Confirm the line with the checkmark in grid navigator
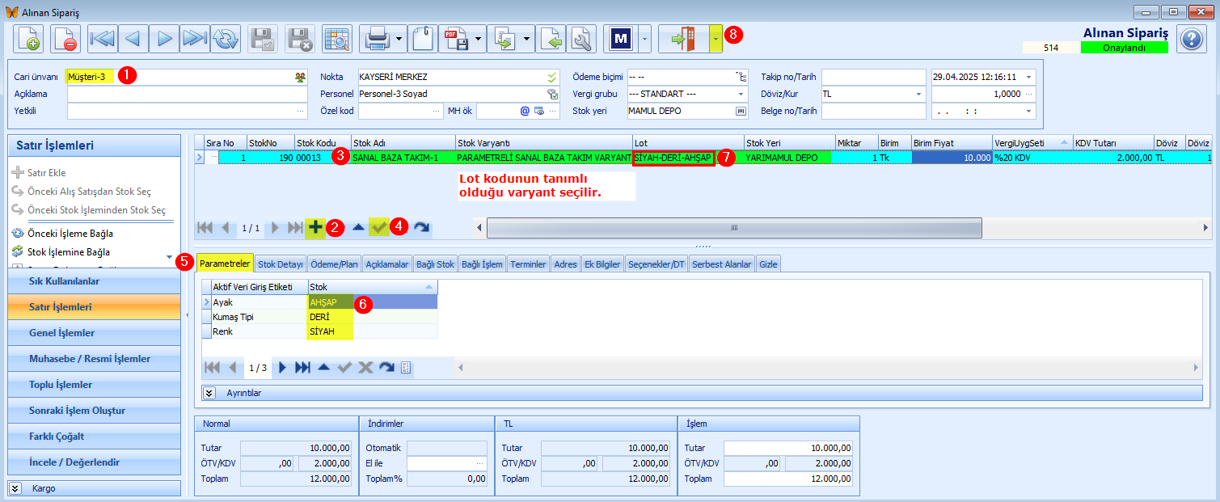Viewport: 1220px width, 502px height. (x=378, y=228)
